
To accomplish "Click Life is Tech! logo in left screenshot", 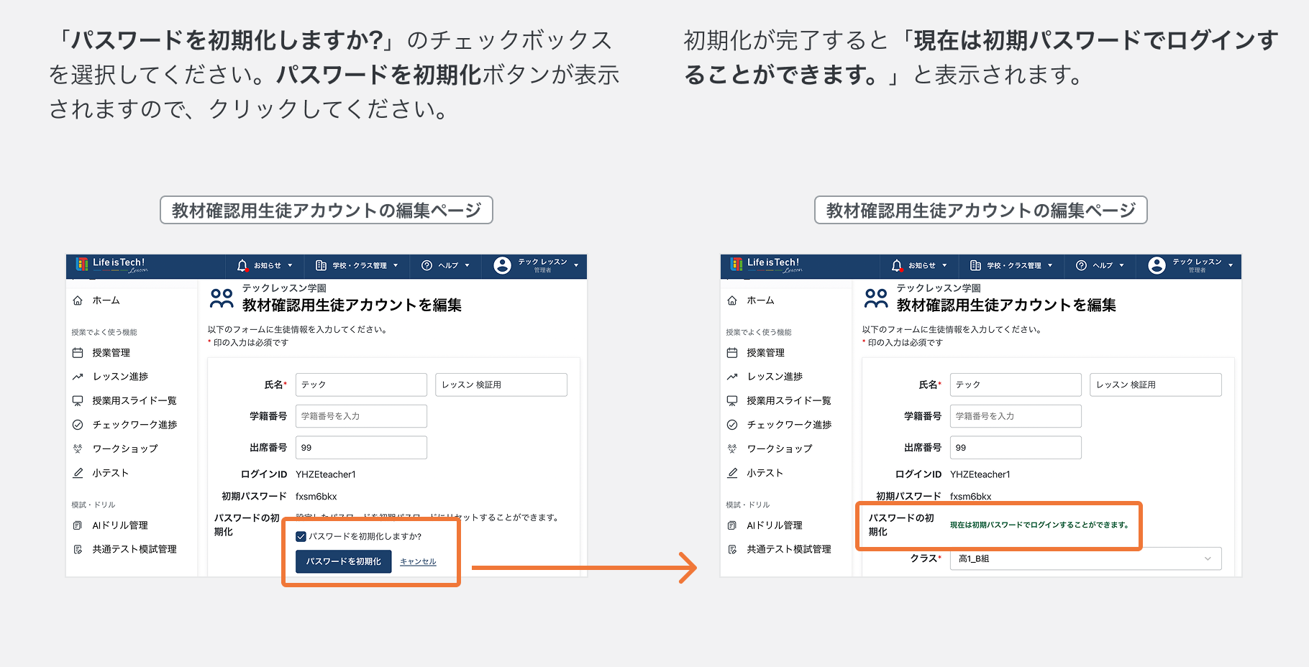I will [111, 265].
